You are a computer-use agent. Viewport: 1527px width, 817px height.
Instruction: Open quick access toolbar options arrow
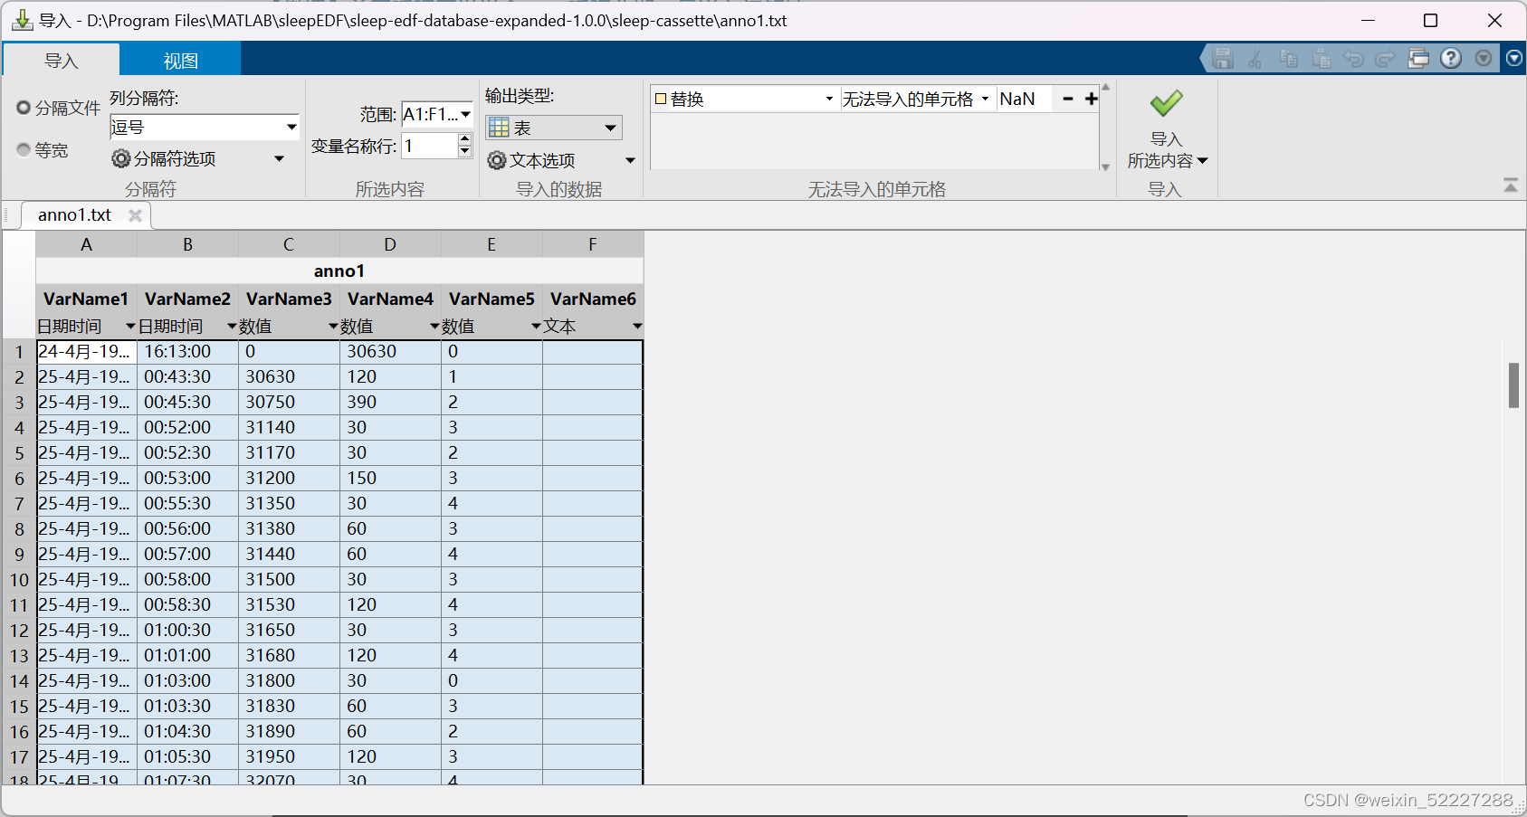pos(1484,59)
